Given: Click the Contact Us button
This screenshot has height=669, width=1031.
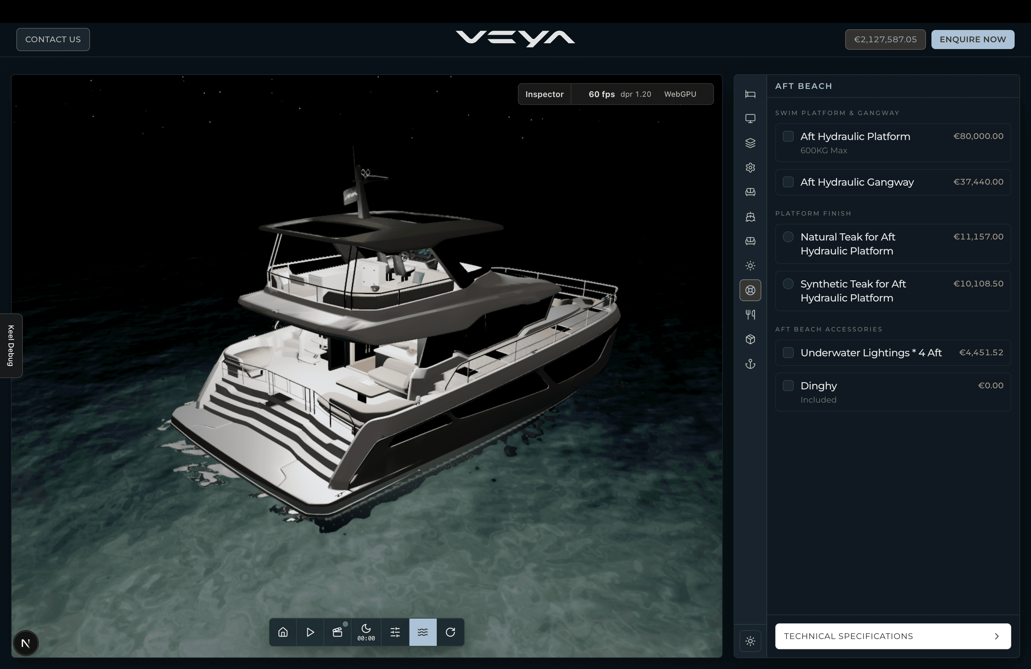Looking at the screenshot, I should coord(53,40).
